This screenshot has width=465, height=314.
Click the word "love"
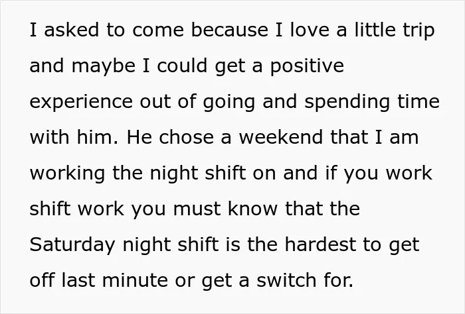tap(310, 30)
